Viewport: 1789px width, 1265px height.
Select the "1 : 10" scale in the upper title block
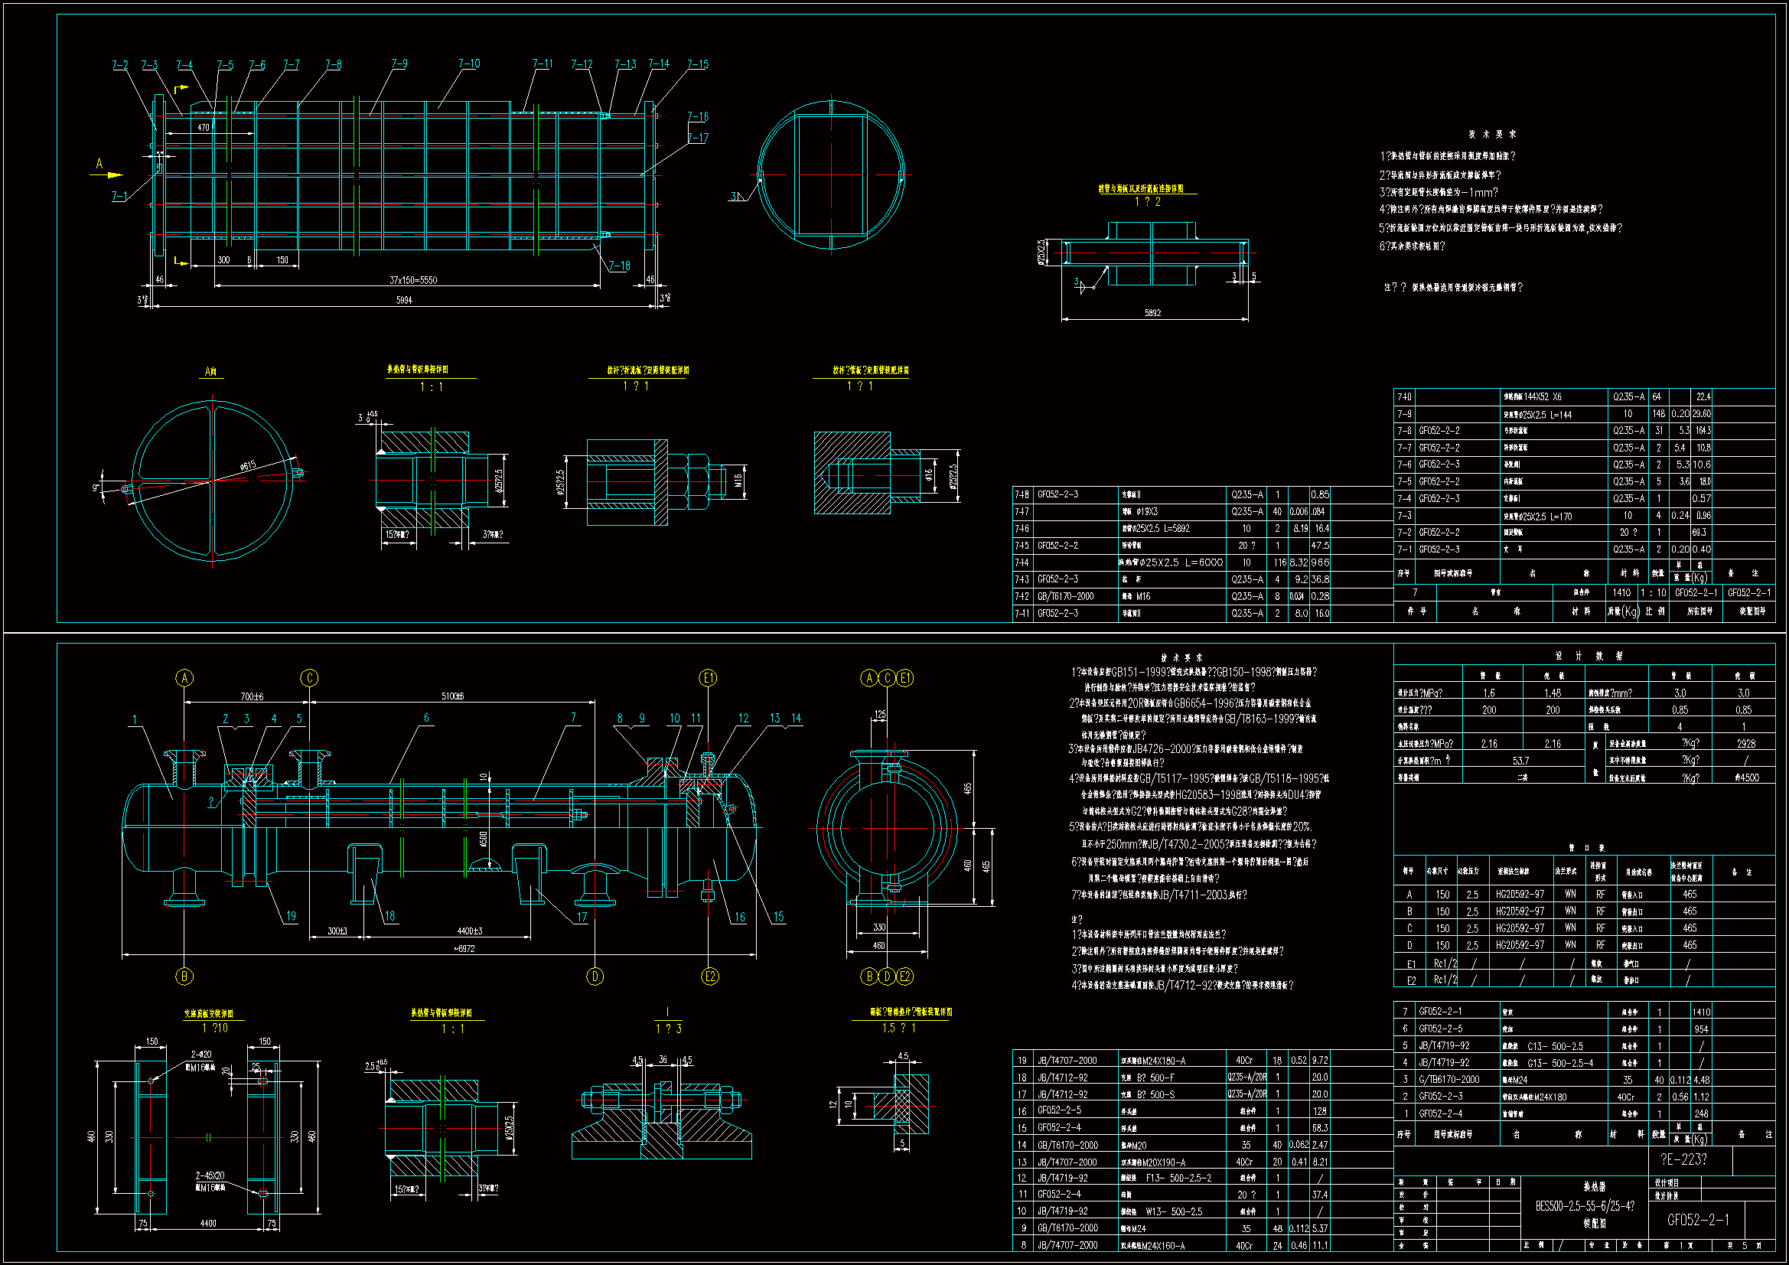pos(1653,592)
